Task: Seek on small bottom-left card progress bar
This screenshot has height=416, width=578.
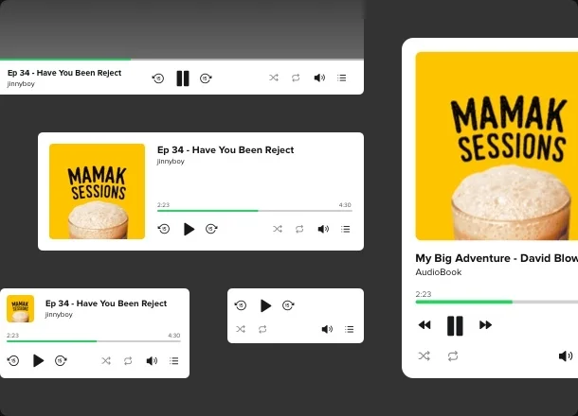Action: (x=94, y=341)
